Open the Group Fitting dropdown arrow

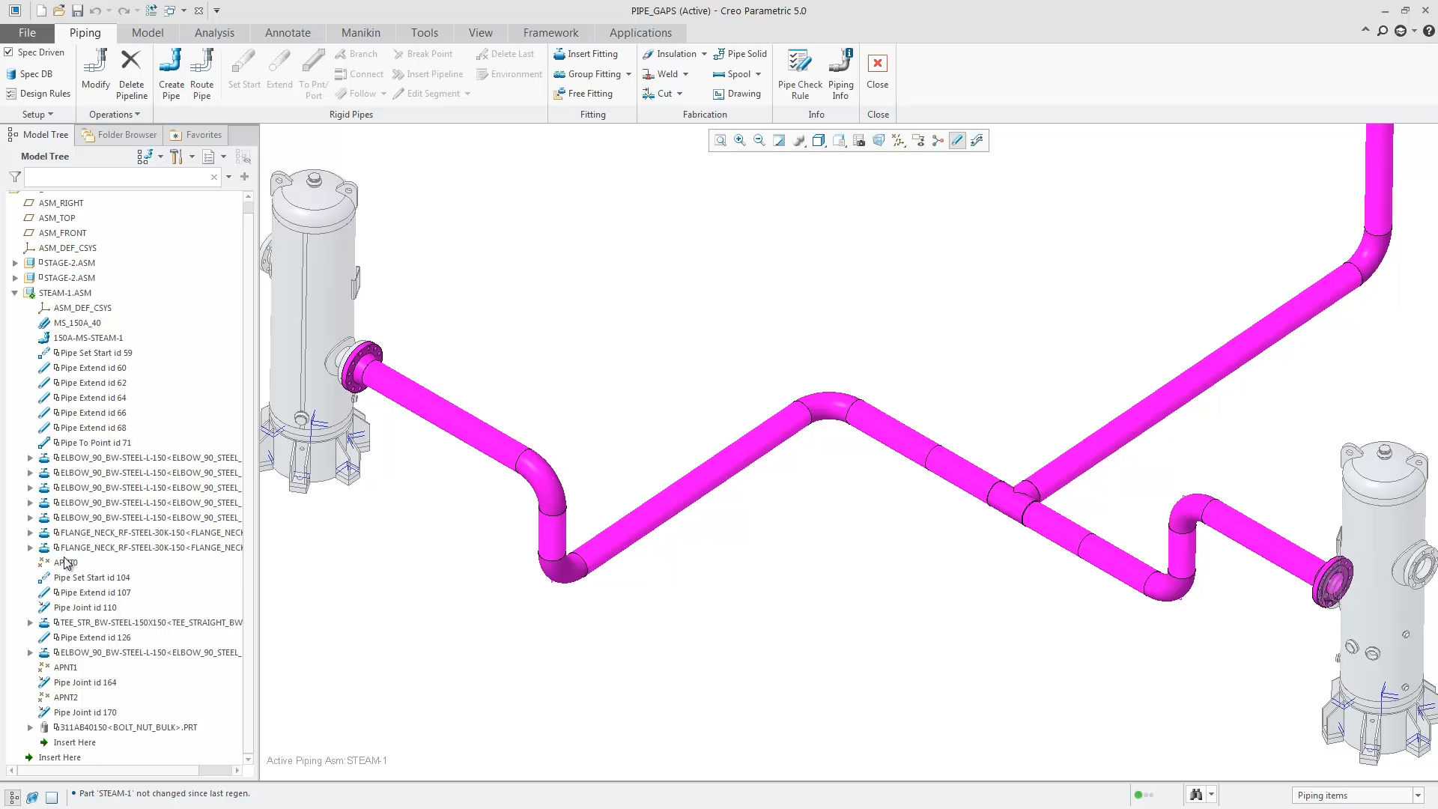(x=628, y=74)
